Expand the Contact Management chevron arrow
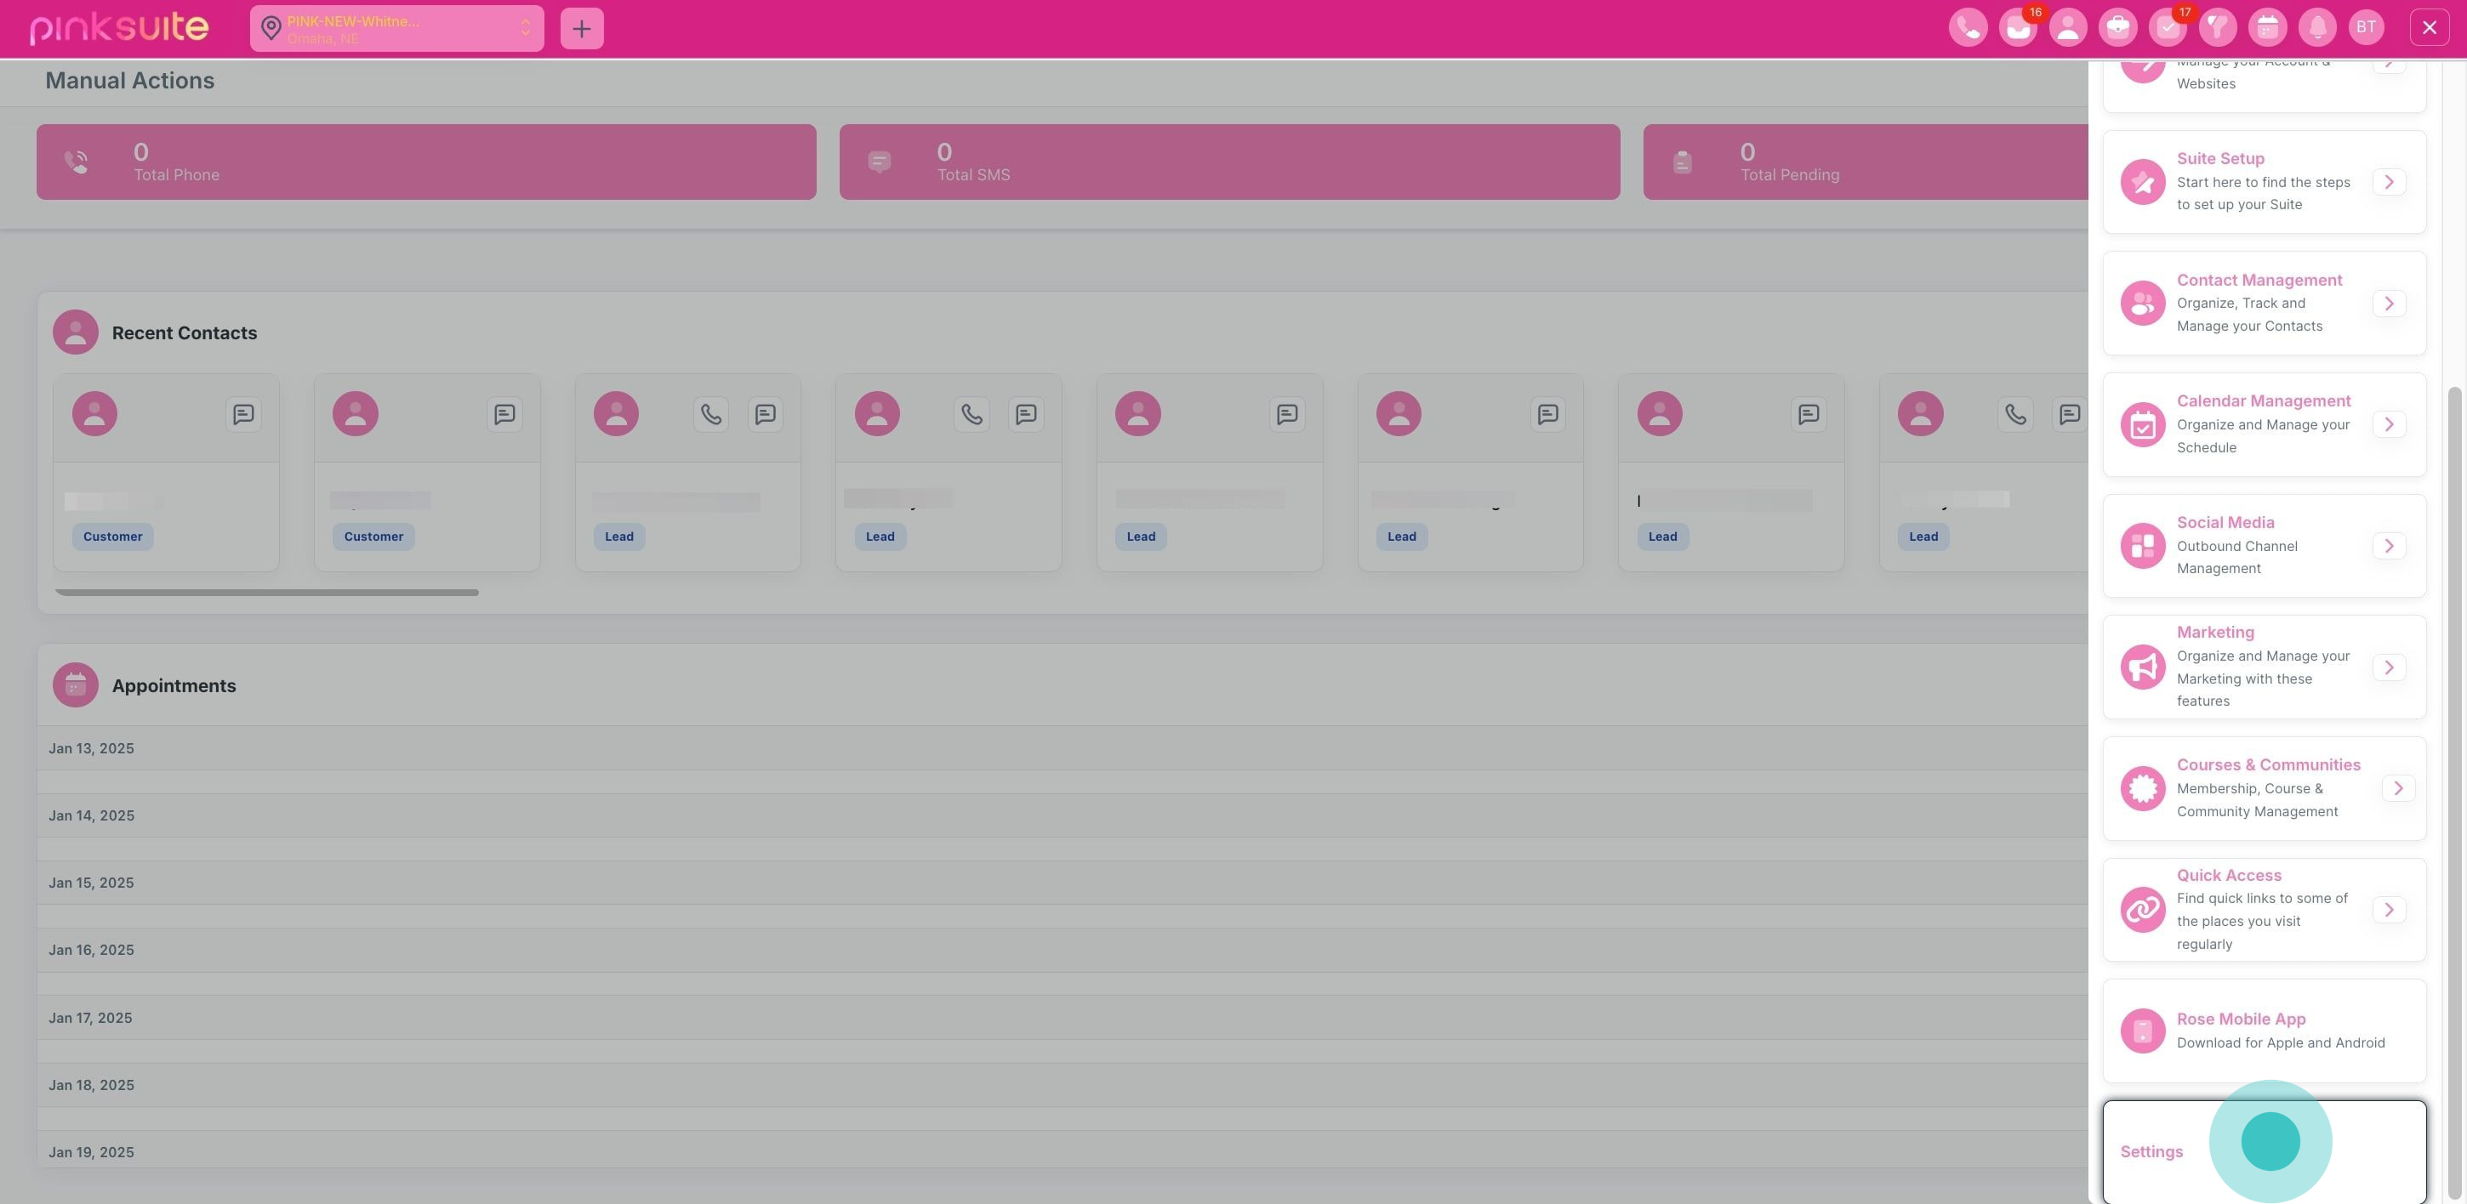 [x=2389, y=304]
